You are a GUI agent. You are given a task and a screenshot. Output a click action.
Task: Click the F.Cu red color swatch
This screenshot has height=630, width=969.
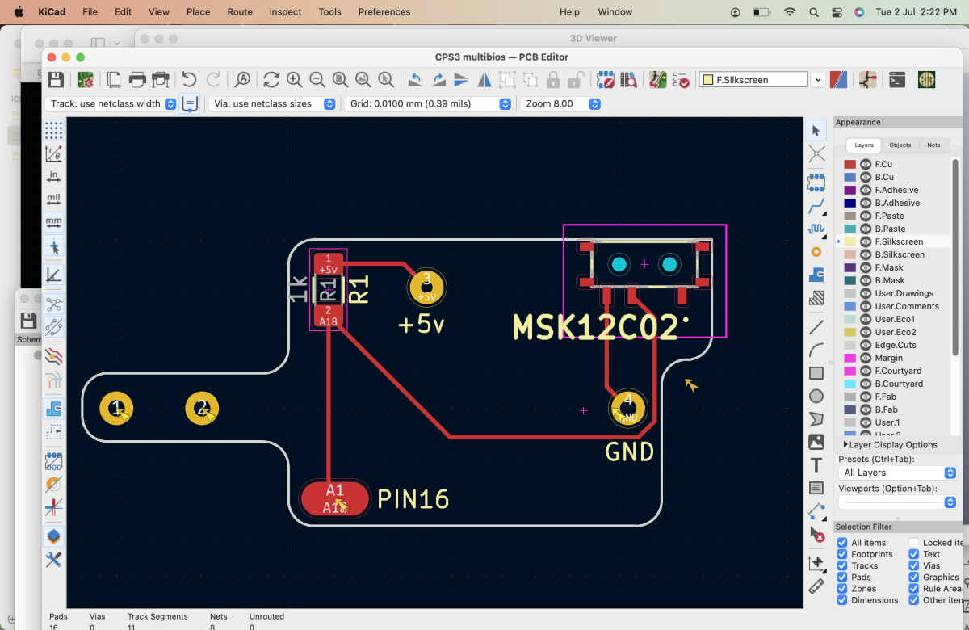(849, 164)
